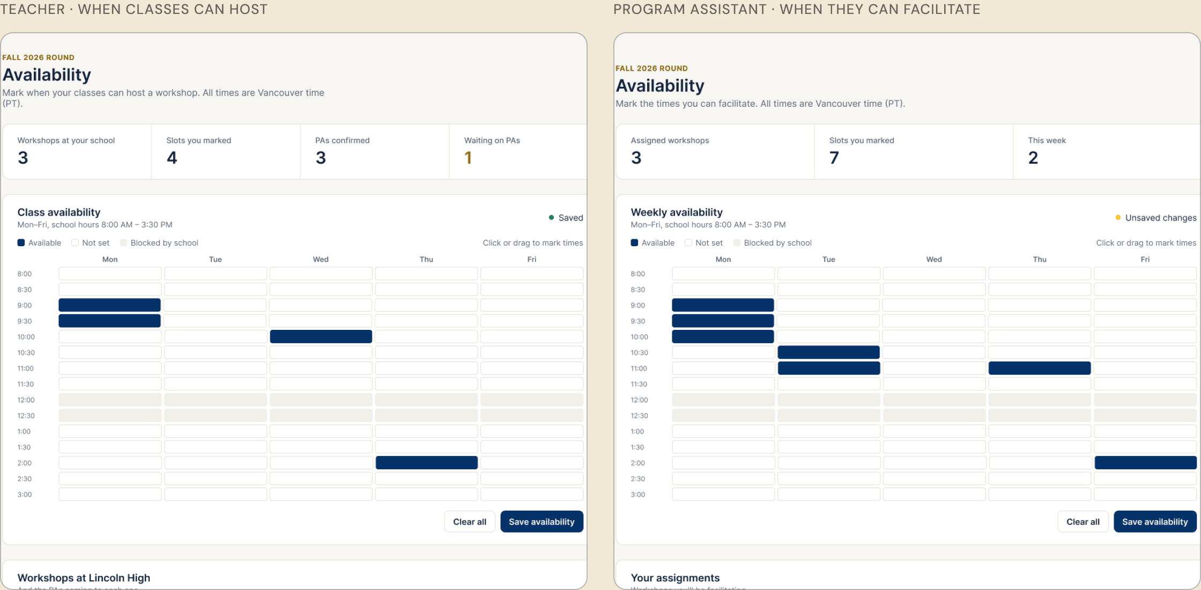Click Clear all in the Program Assistant panel
The image size is (1201, 590).
pos(1083,521)
